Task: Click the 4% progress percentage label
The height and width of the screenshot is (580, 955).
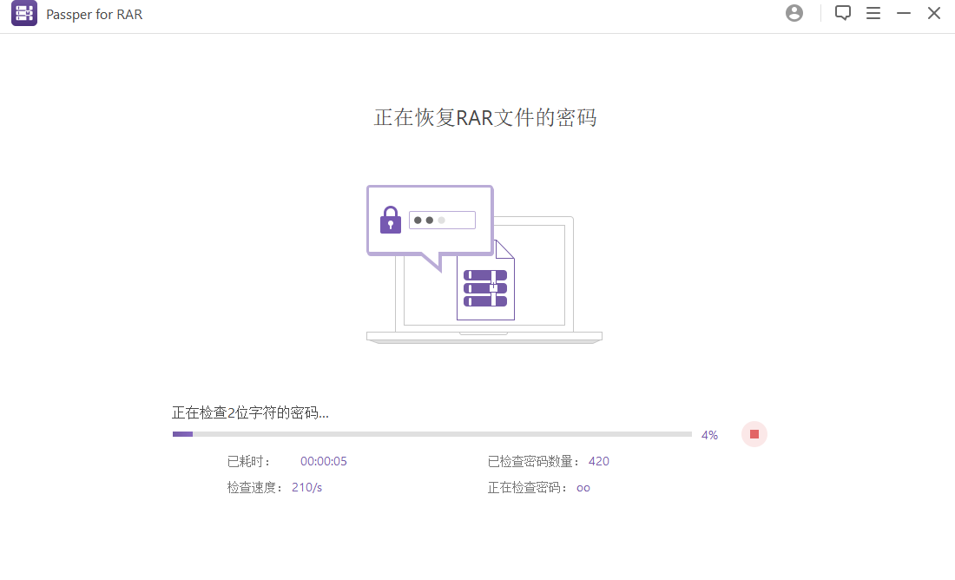Action: (x=709, y=435)
